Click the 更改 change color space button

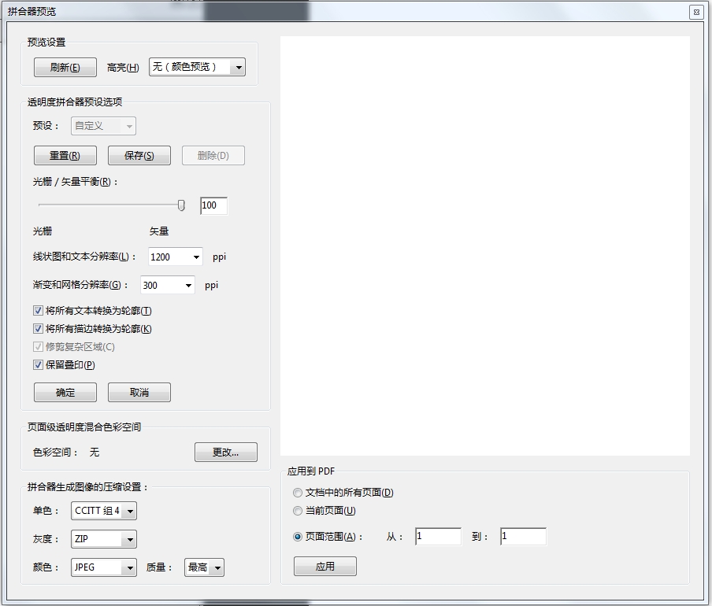(226, 452)
